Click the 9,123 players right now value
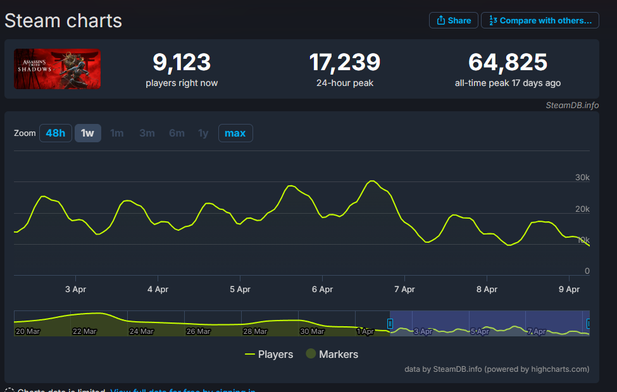The width and height of the screenshot is (617, 392). tap(182, 62)
